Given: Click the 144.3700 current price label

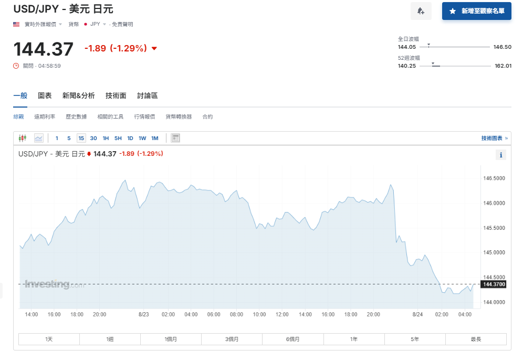Looking at the screenshot, I should pos(494,284).
